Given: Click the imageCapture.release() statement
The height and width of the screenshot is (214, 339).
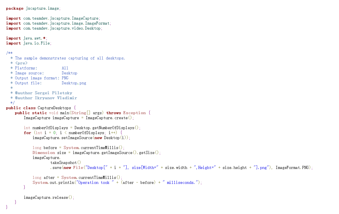Looking at the screenshot, I should click(x=49, y=197).
